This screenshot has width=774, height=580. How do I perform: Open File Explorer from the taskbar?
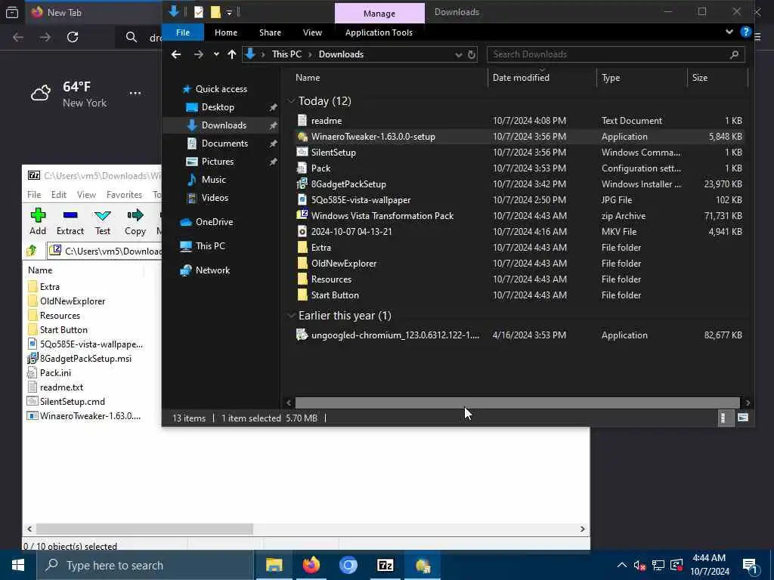(x=274, y=565)
